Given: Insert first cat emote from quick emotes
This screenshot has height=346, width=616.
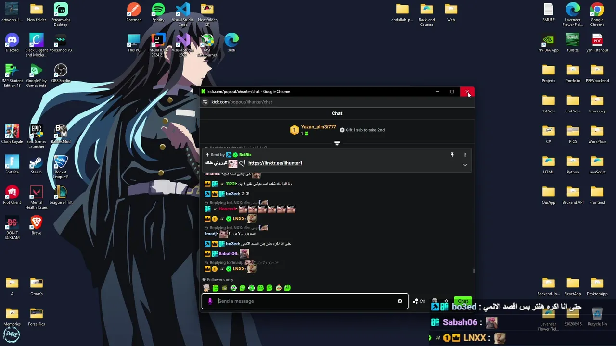Looking at the screenshot, I should [206, 288].
